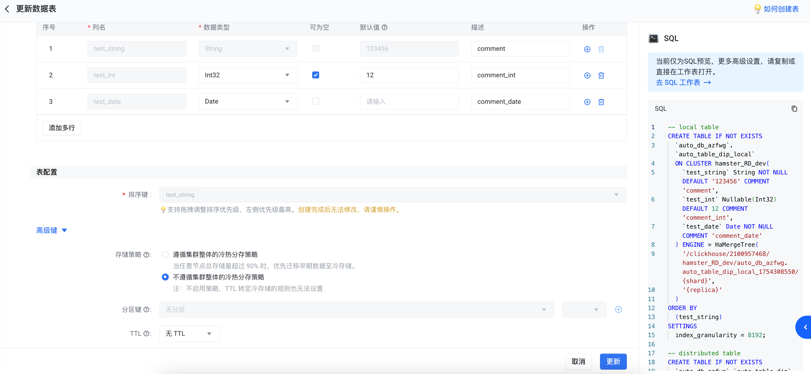This screenshot has height=374, width=811.
Task: Check nullable checkbox for test_date
Action: coord(316,101)
